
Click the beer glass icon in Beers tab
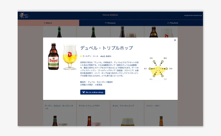pos(44,23)
